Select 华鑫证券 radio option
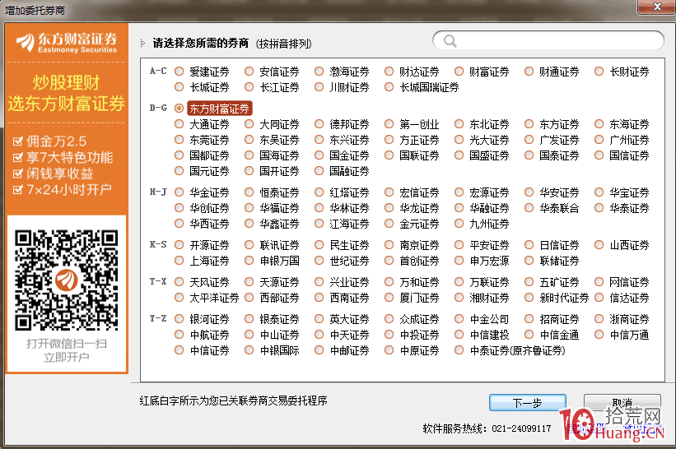The image size is (676, 449). tap(249, 224)
